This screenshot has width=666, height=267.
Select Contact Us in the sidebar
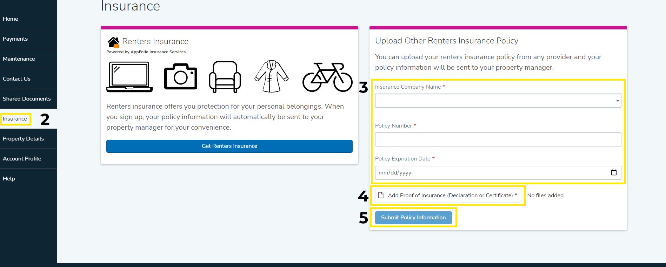point(16,79)
